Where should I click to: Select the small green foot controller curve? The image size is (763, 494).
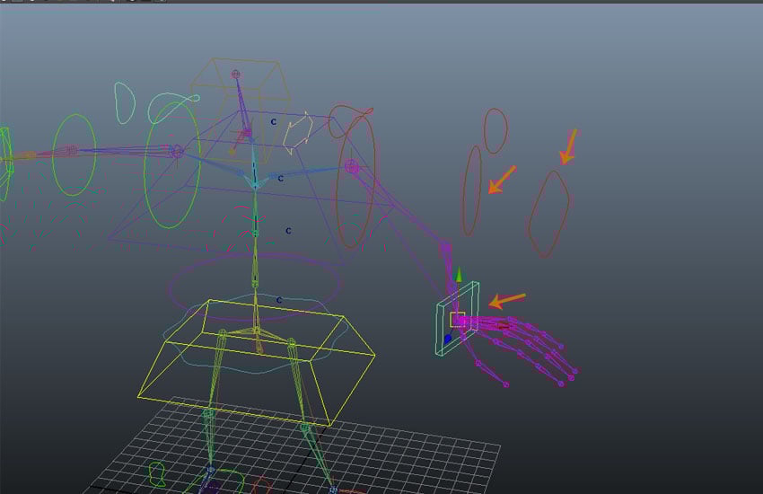[157, 475]
